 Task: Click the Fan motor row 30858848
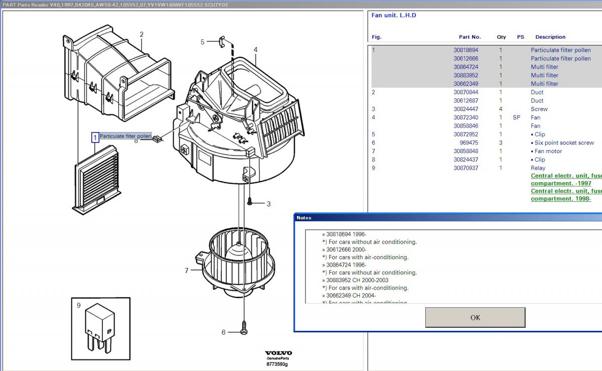[466, 151]
